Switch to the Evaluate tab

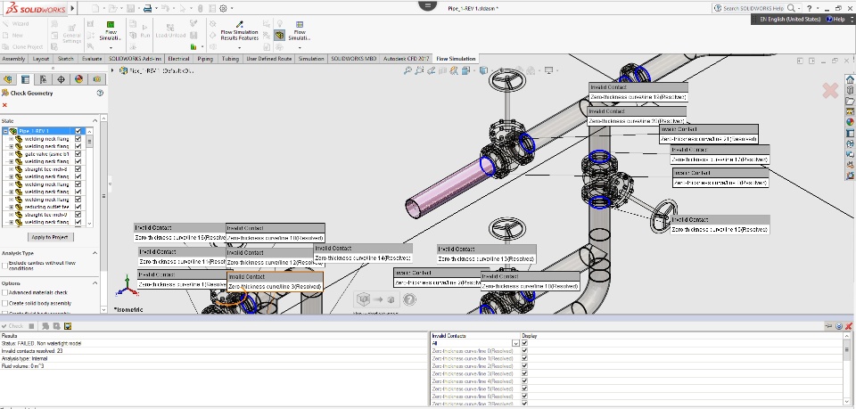point(92,59)
